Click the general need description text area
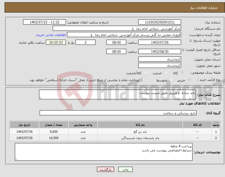Screen dimensions: 225x177 [117, 94]
